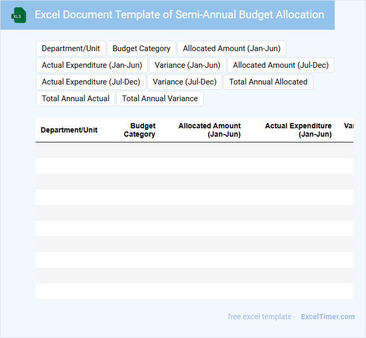The width and height of the screenshot is (366, 338).
Task: Click the Total Annual Actual tag
Action: pos(76,99)
